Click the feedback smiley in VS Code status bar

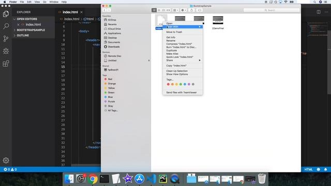tap(319, 169)
